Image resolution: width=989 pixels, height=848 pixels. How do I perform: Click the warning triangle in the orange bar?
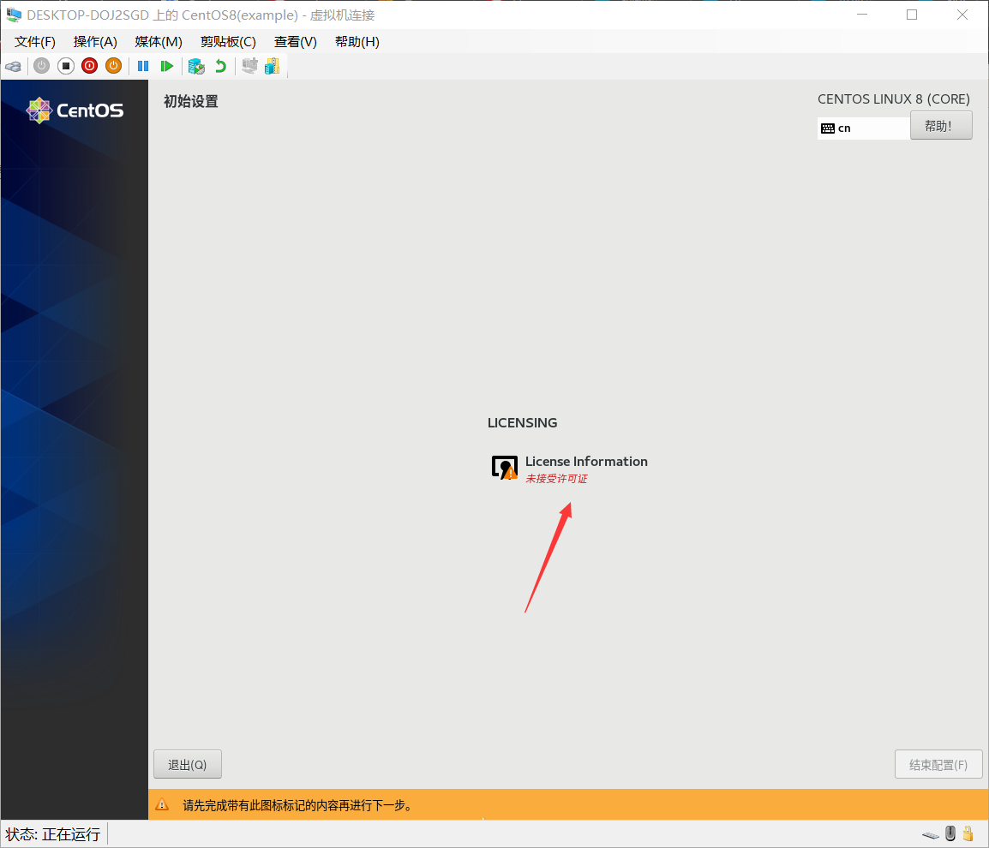[x=162, y=804]
